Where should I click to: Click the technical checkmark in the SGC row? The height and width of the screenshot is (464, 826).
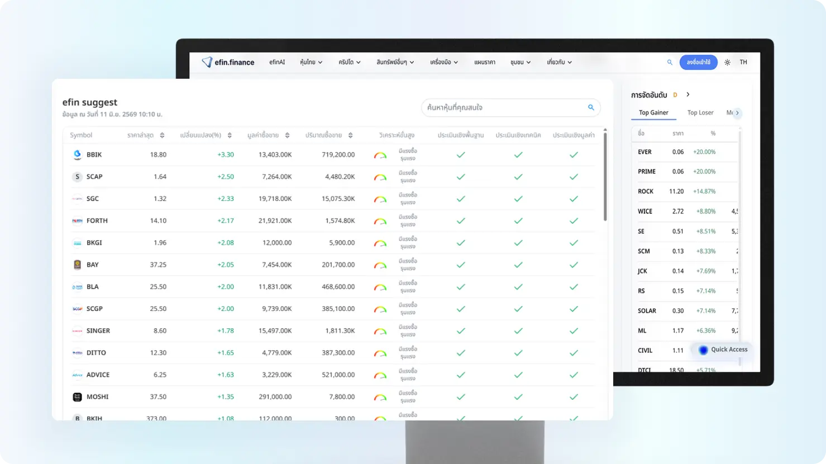coord(518,199)
